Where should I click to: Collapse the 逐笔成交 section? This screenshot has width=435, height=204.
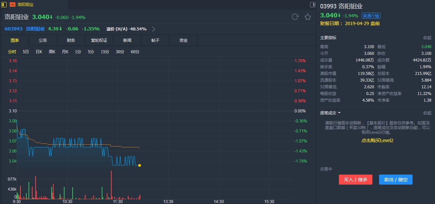click(x=427, y=113)
